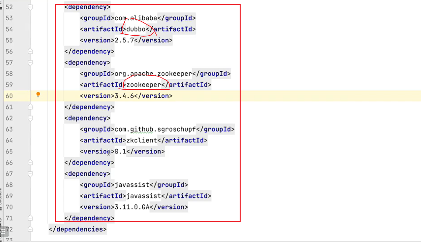This screenshot has width=421, height=242.
Task: Click the opening dependency tag on line 57
Action: click(x=87, y=62)
